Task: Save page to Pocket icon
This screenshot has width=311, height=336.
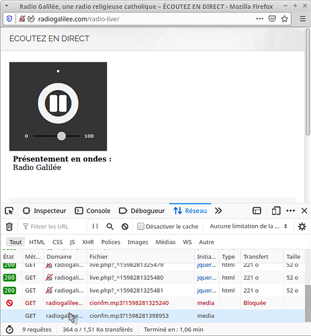Action: (272, 19)
